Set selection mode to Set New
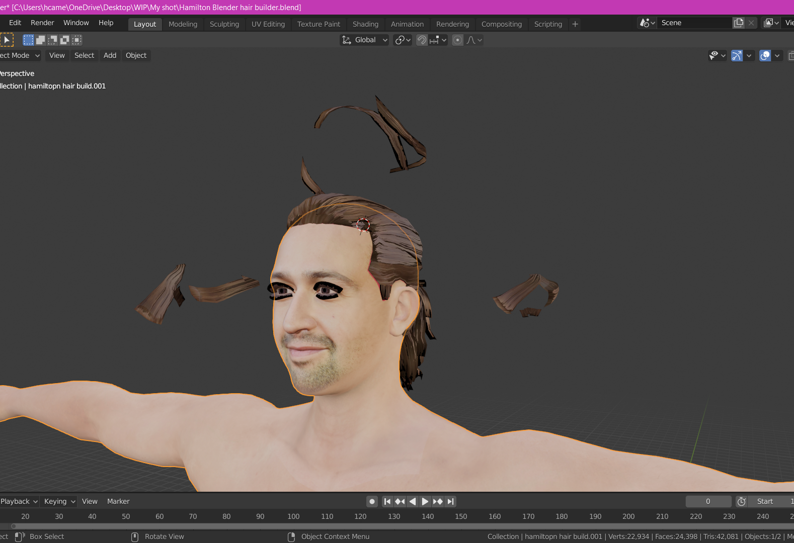794x543 pixels. 29,40
